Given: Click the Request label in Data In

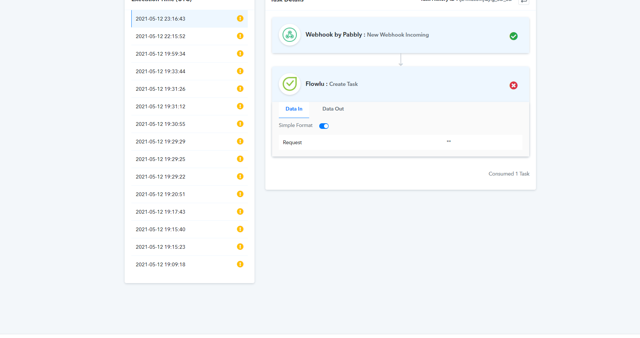Looking at the screenshot, I should coord(292,143).
